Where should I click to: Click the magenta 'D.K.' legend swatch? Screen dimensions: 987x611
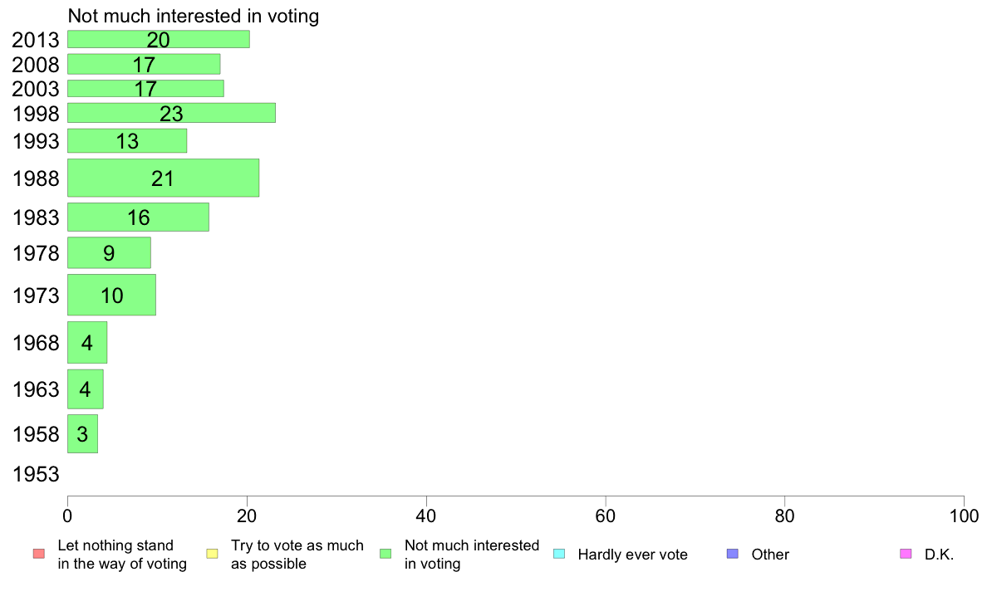click(x=906, y=555)
